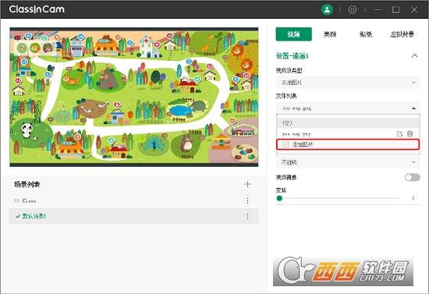Open the 不旋转 rotation dropdown
Image resolution: width=429 pixels, height=294 pixels.
[x=348, y=162]
